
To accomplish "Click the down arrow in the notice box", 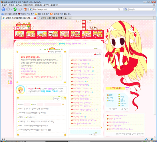I will tap(60, 76).
